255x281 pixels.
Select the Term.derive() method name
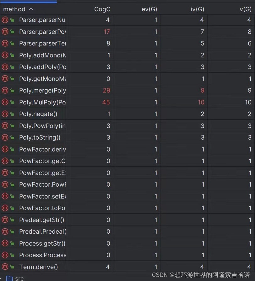[x=38, y=267]
